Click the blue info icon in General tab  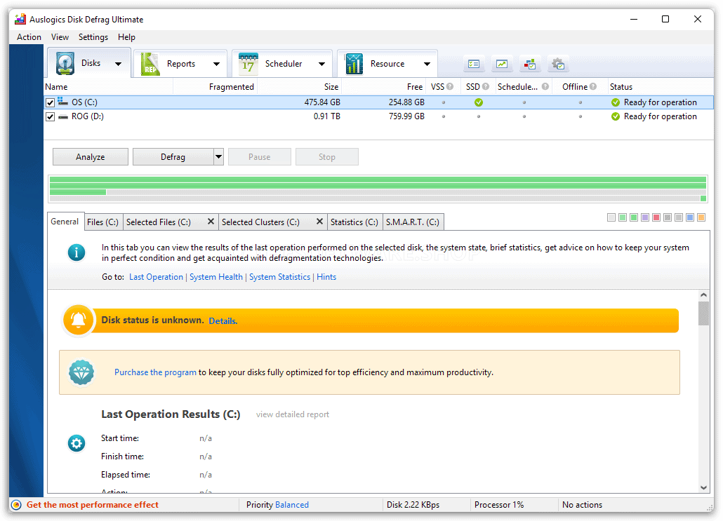(77, 252)
